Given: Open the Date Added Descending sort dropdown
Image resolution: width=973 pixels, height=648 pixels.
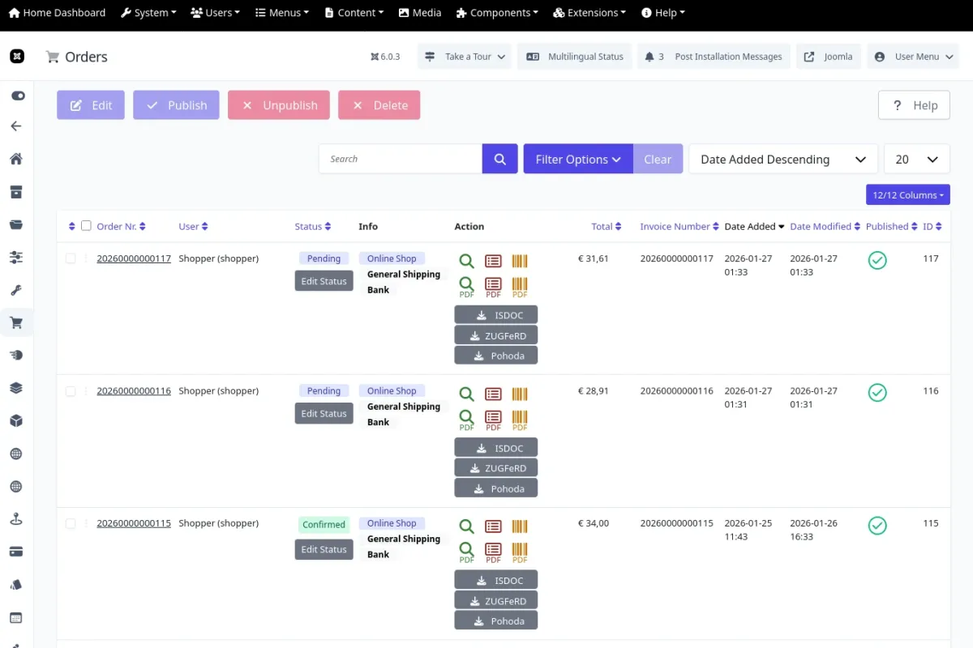Looking at the screenshot, I should pos(782,159).
